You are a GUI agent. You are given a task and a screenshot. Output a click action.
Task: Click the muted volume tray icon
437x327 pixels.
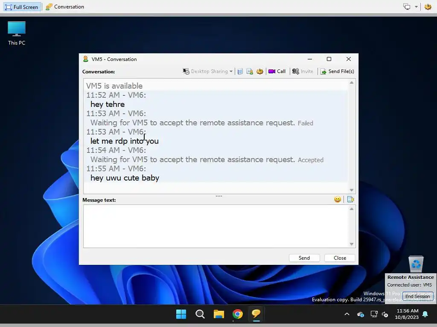385,315
